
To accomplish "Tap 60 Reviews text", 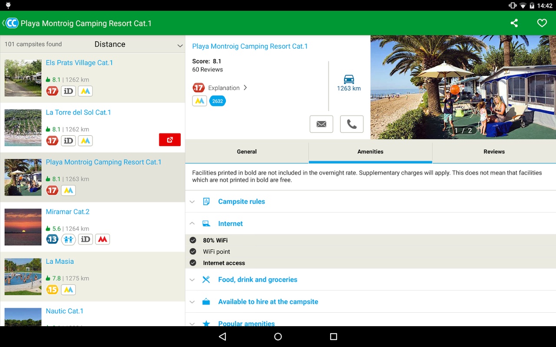I will coord(208,69).
